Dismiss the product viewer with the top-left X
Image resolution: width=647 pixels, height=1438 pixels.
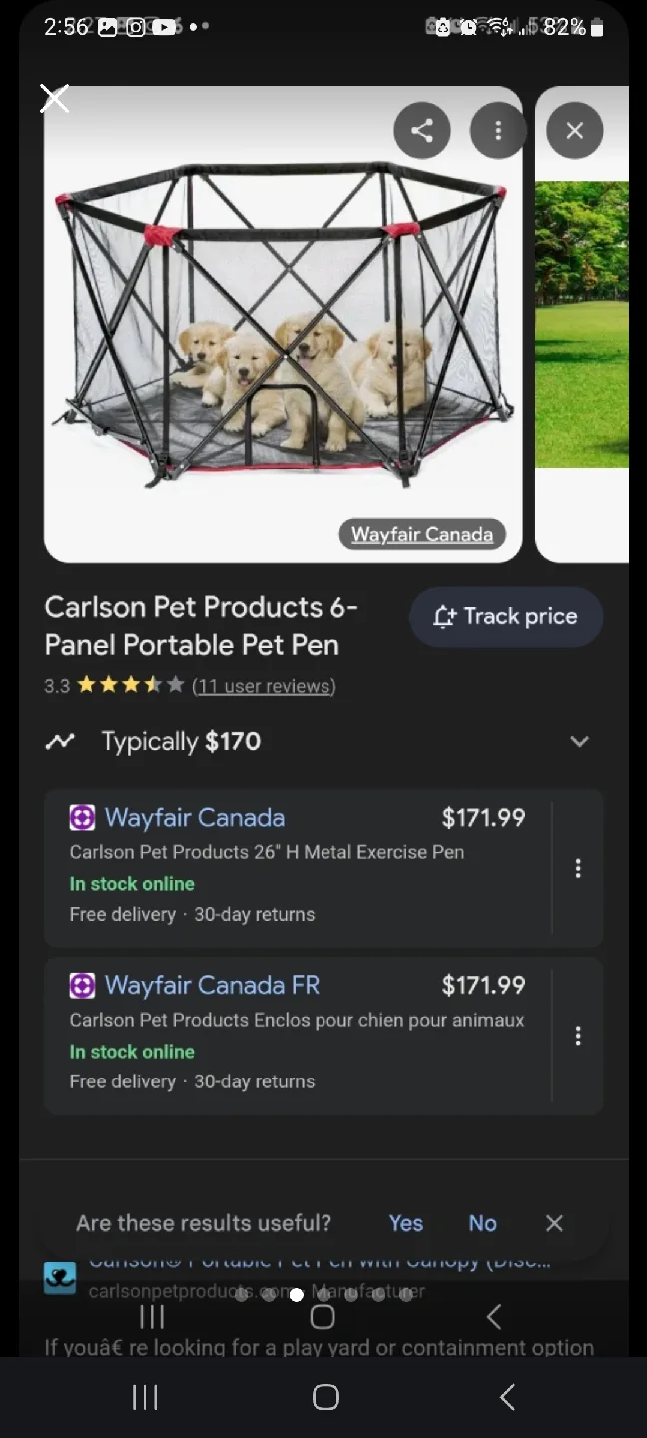(x=54, y=98)
